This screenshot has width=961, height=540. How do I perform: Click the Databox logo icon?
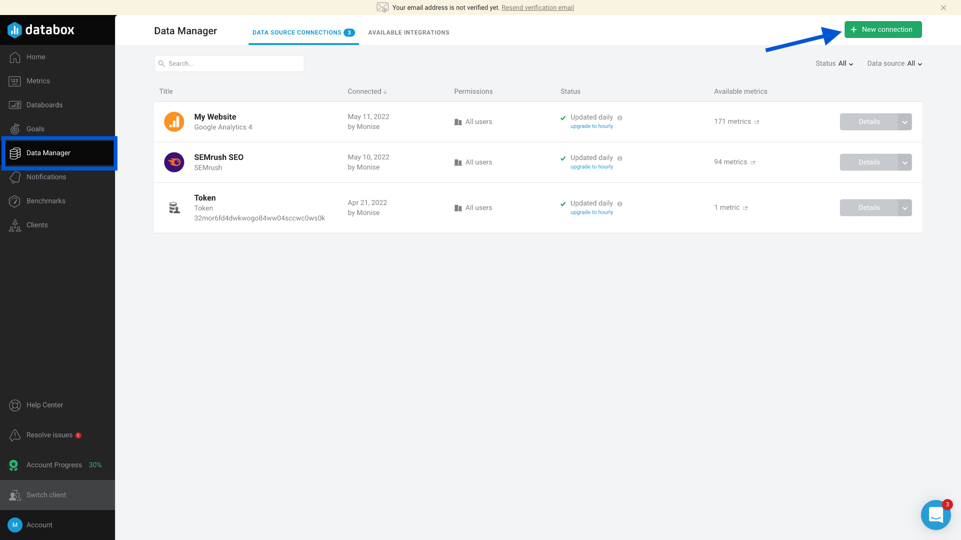tap(15, 30)
